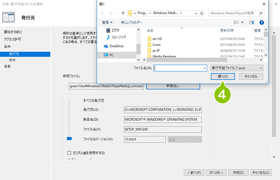280x180 pixels.
Task: Toggle the preview pane icon
Action: [x=252, y=22]
